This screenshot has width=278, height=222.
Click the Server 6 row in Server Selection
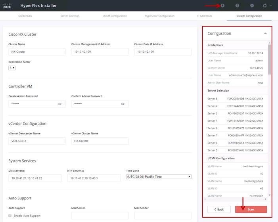tap(235, 128)
